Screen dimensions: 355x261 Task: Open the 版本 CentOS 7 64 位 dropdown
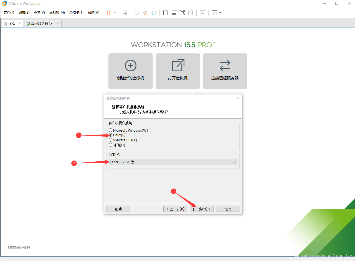click(x=173, y=162)
